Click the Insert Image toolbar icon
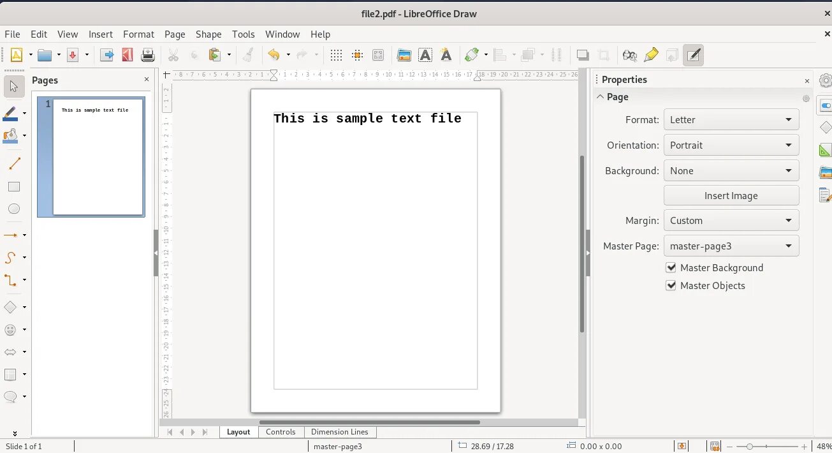 click(404, 55)
